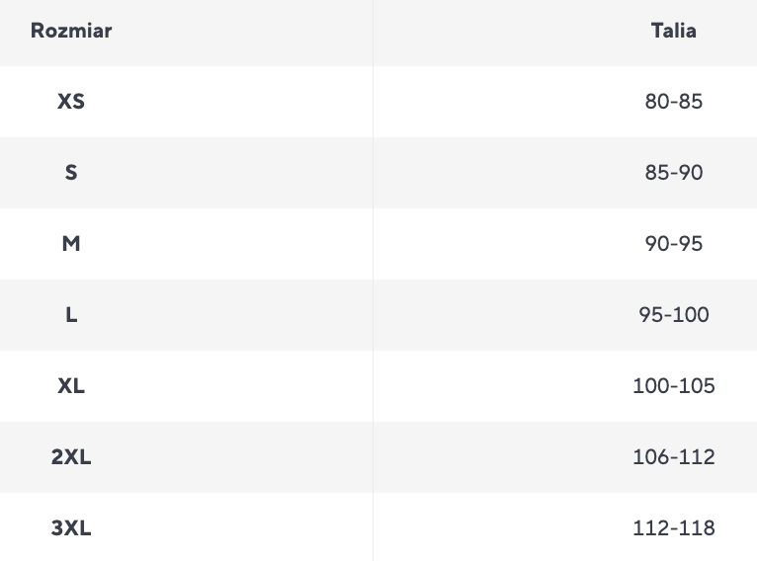The image size is (757, 561).
Task: Click the 80-85 waist value
Action: tap(673, 102)
